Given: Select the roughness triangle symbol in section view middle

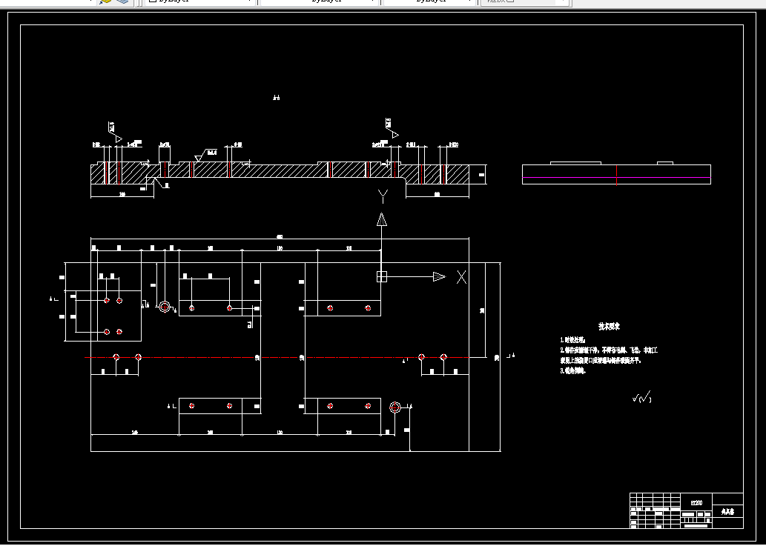Looking at the screenshot, I should [199, 157].
